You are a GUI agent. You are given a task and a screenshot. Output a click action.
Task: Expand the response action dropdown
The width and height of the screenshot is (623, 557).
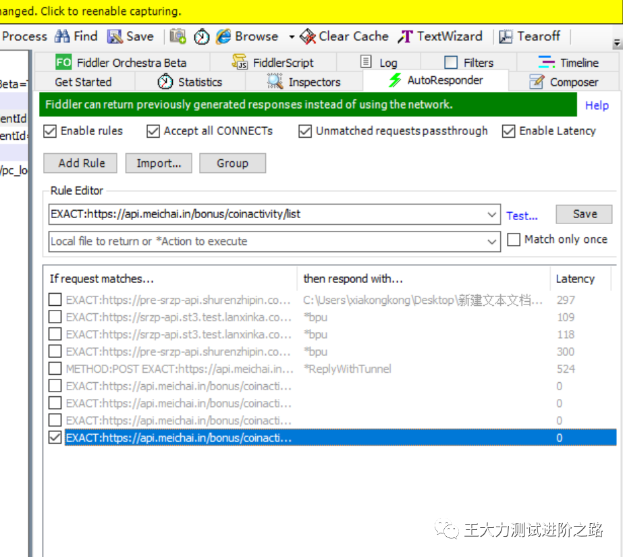click(492, 242)
